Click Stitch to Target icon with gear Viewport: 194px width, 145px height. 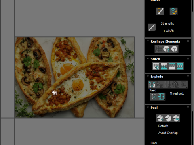[x=156, y=66]
